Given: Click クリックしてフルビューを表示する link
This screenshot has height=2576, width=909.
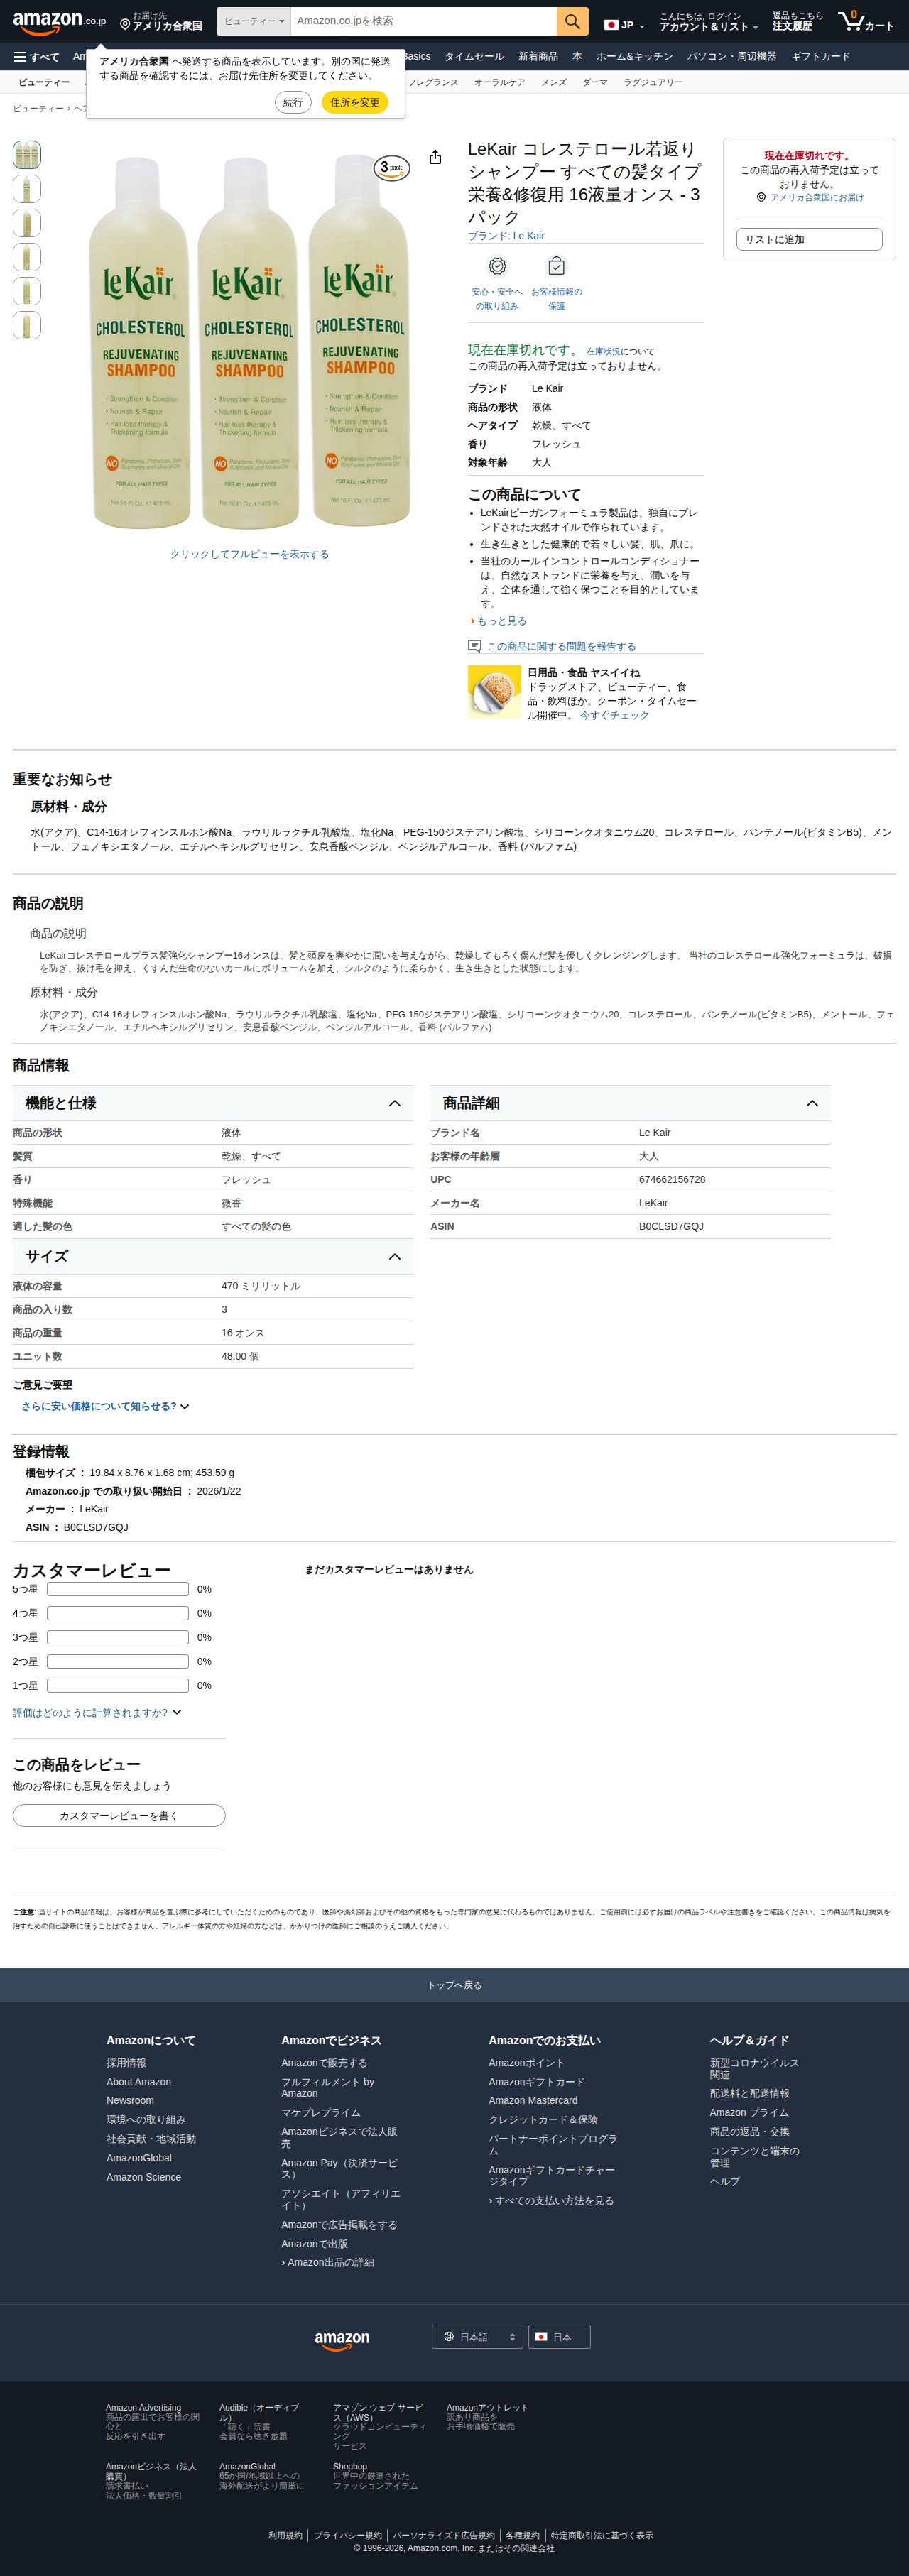Looking at the screenshot, I should 249,554.
